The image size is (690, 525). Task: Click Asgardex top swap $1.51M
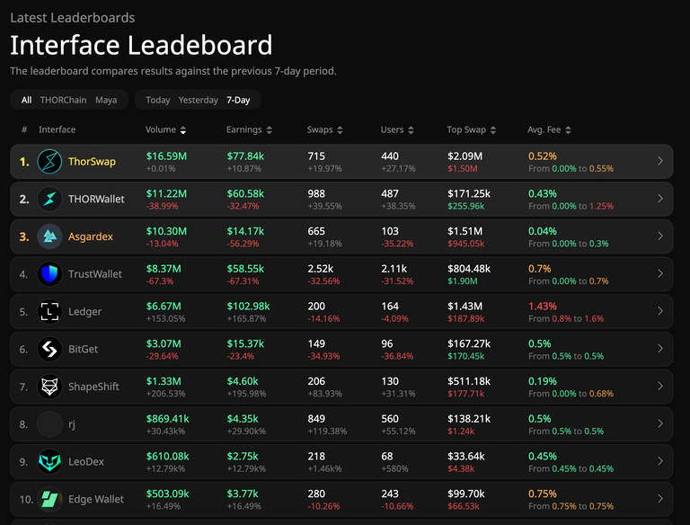pyautogui.click(x=465, y=231)
